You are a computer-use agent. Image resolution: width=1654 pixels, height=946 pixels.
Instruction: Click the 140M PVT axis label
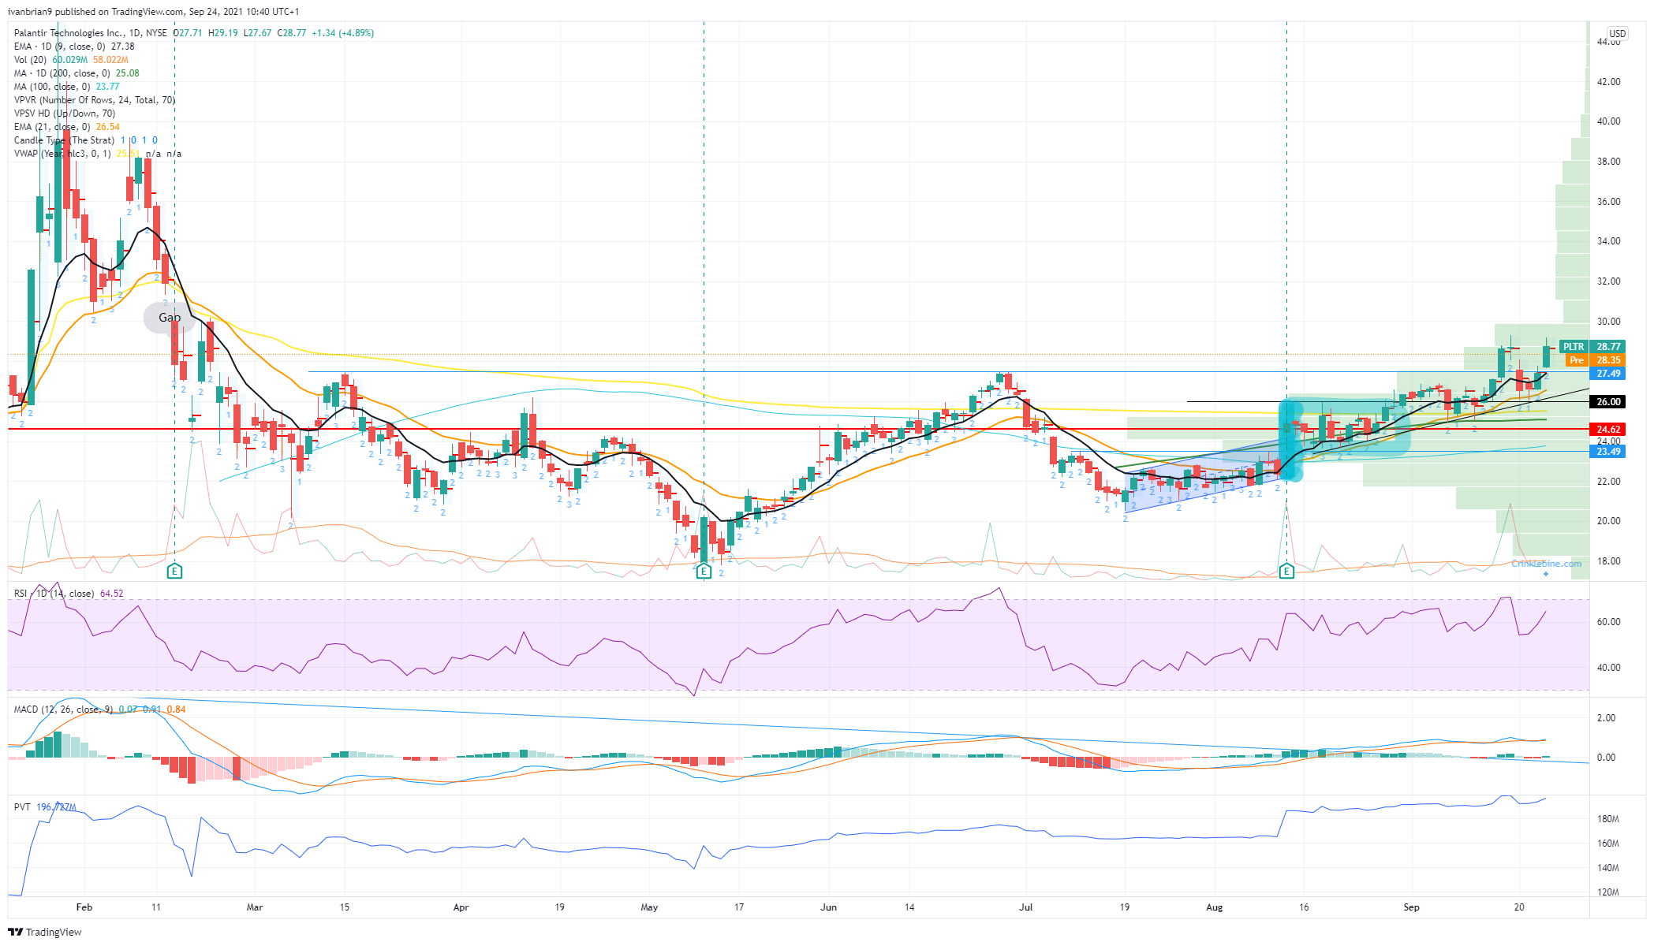click(1608, 868)
